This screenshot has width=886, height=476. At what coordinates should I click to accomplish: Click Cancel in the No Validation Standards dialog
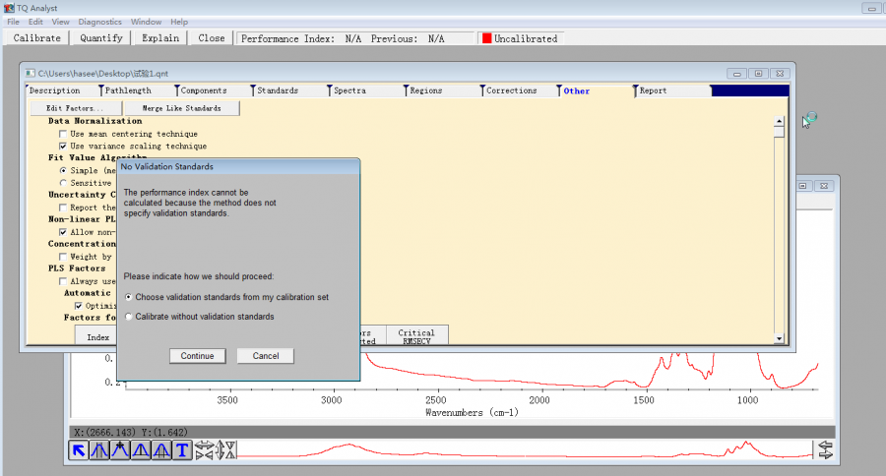pyautogui.click(x=266, y=356)
